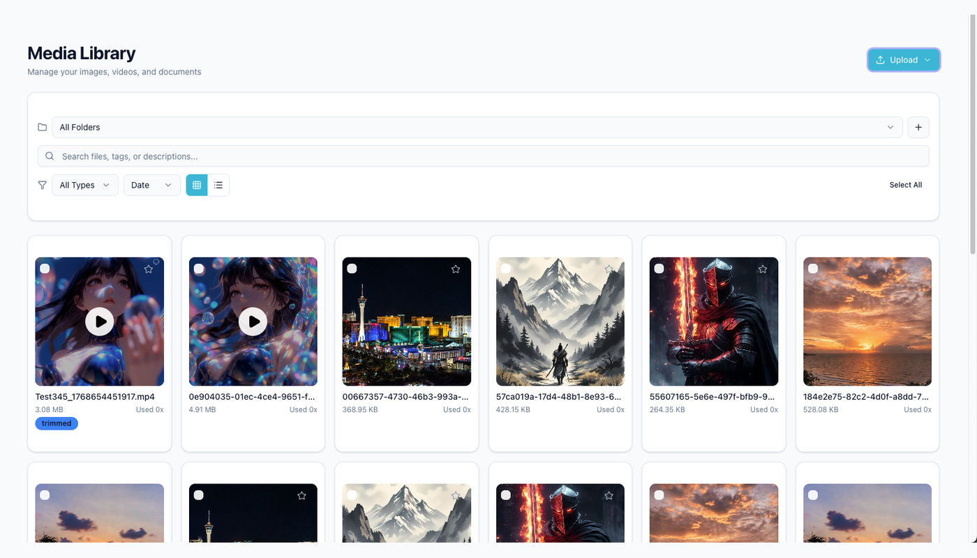Tick checkbox on 0e904035-01ec-4ce4 video

[198, 269]
